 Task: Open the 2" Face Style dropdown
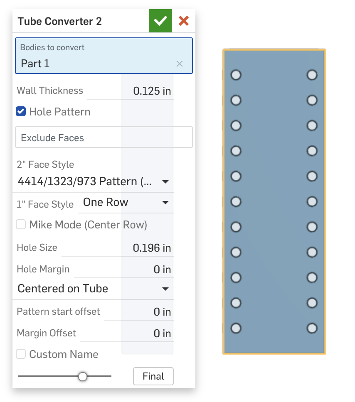coord(93,181)
